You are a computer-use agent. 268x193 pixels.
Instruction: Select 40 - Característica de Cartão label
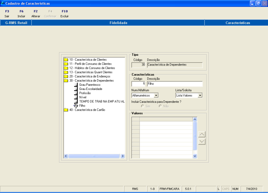(x=87, y=110)
